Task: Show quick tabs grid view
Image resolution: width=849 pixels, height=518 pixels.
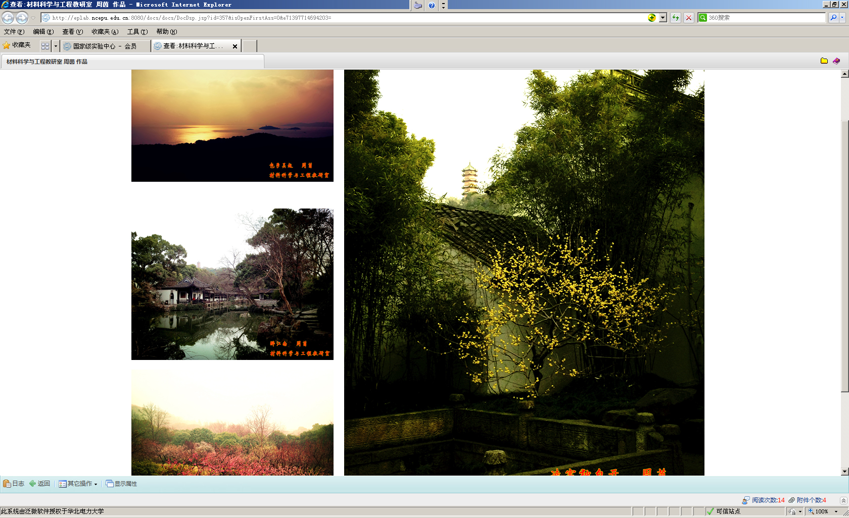Action: [45, 46]
